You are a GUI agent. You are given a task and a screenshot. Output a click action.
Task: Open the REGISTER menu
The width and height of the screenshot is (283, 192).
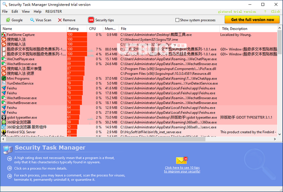(x=54, y=11)
